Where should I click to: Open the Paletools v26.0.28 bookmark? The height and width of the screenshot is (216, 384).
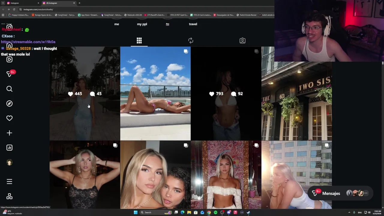point(133,15)
